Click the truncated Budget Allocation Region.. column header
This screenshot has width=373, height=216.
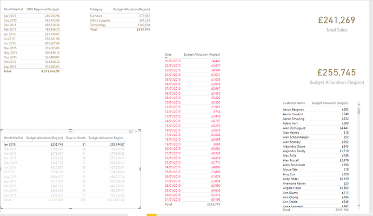coord(106,138)
